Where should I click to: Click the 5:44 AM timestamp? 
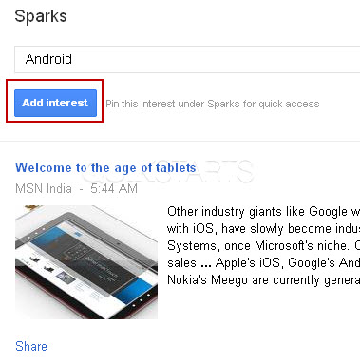coord(114,189)
